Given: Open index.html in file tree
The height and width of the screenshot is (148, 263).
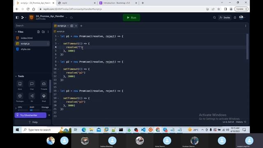Looking at the screenshot, I should [32, 38].
